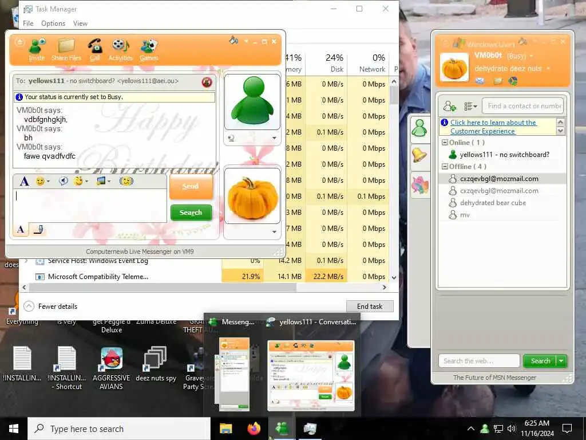Screen dimensions: 586x440
Task: Start a Call from conversation toolbar
Action: 95,49
